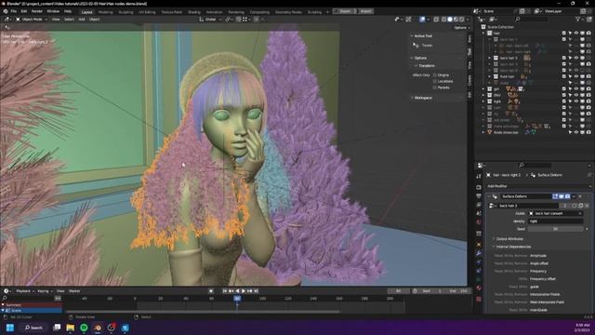Click the Blender logo menu icon
Image resolution: width=595 pixels, height=335 pixels.
tap(6, 11)
